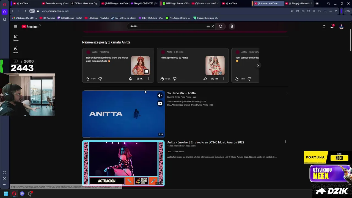Switch to the 'Skrzynki CS:GO/CS2' tab
Viewport: 352px width, 198px height.
[x=144, y=3]
